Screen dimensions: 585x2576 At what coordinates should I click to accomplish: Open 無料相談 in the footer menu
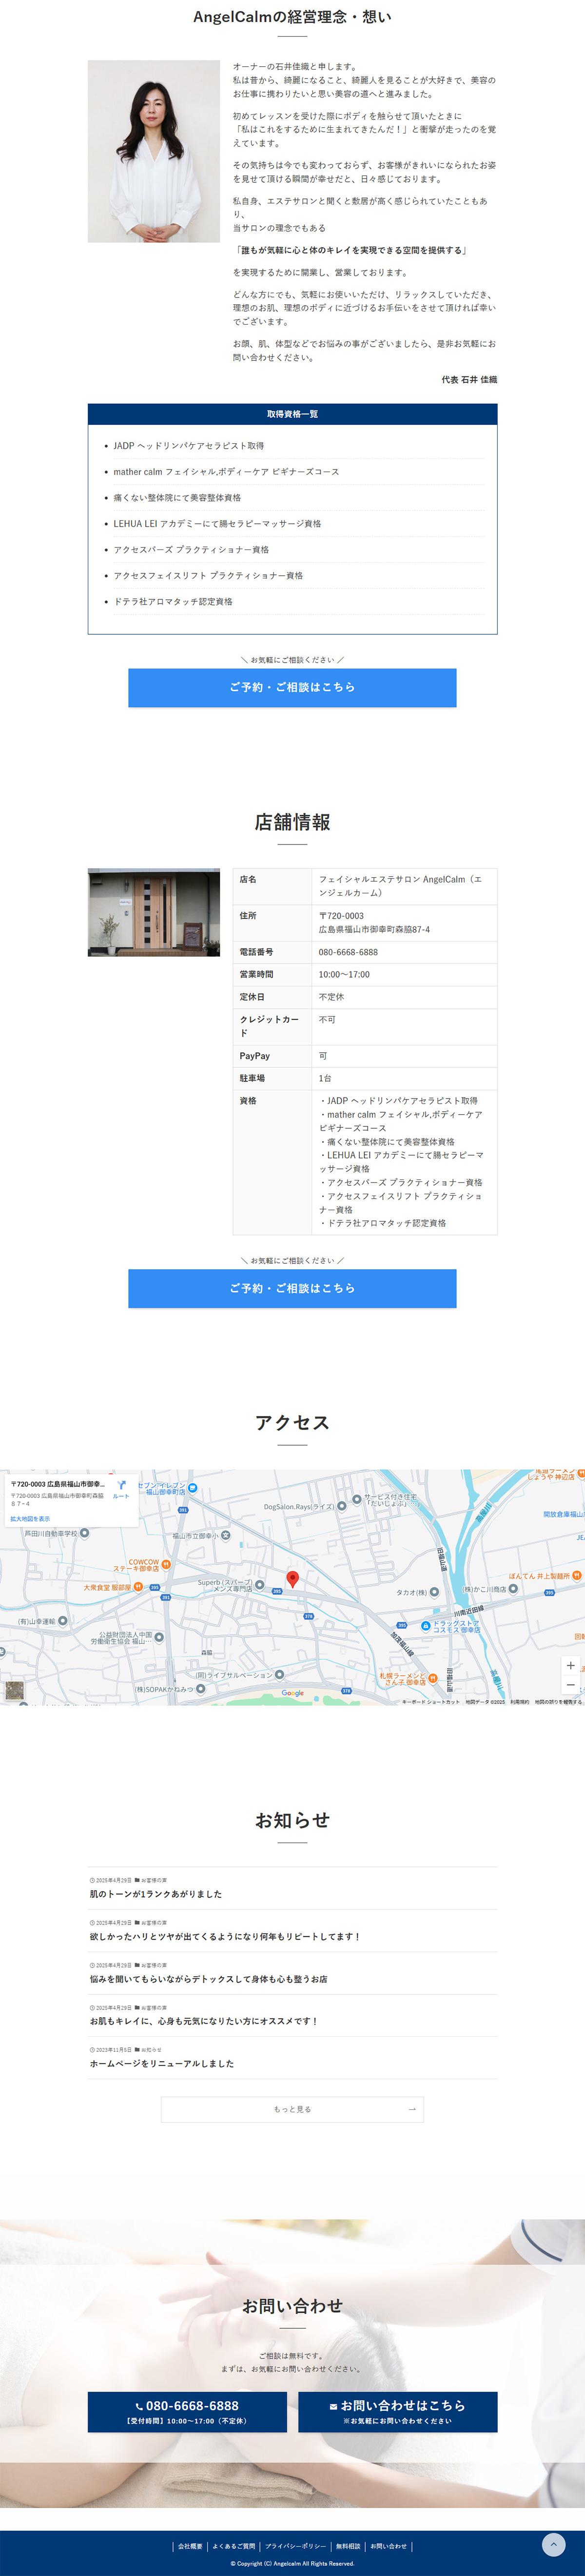coord(348,2546)
